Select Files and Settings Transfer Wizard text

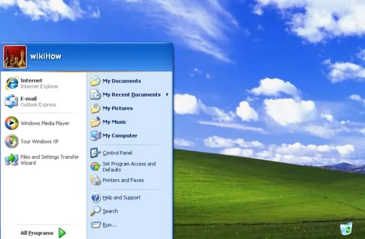[50, 160]
